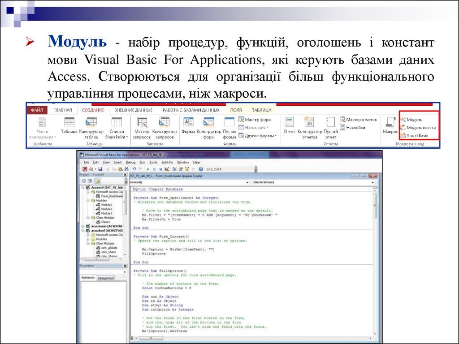The height and width of the screenshot is (344, 459).
Task: Select Module1 in the project tree
Action: coord(106,204)
